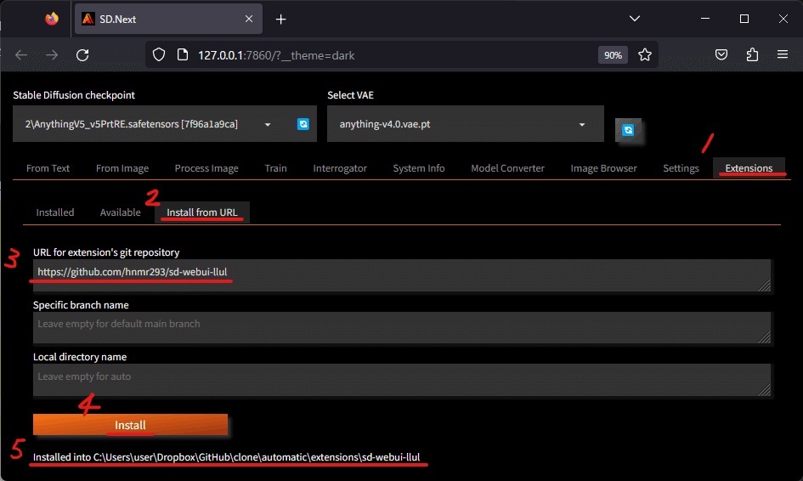Show the Installed extensions sub-tab
Image resolution: width=803 pixels, height=481 pixels.
point(54,212)
